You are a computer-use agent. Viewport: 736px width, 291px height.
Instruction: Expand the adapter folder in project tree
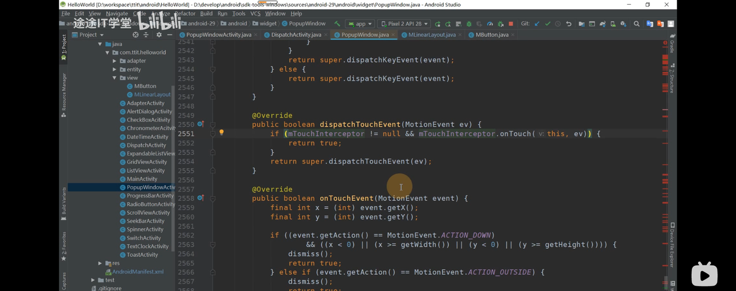click(x=114, y=61)
